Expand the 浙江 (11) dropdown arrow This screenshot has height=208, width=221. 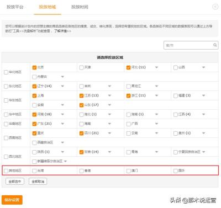pyautogui.click(x=156, y=95)
